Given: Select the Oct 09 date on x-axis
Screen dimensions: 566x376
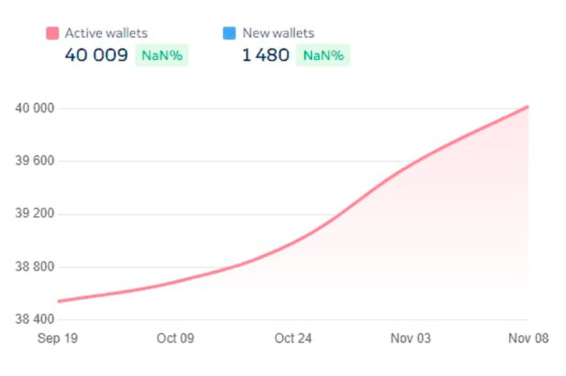Looking at the screenshot, I should tap(175, 339).
